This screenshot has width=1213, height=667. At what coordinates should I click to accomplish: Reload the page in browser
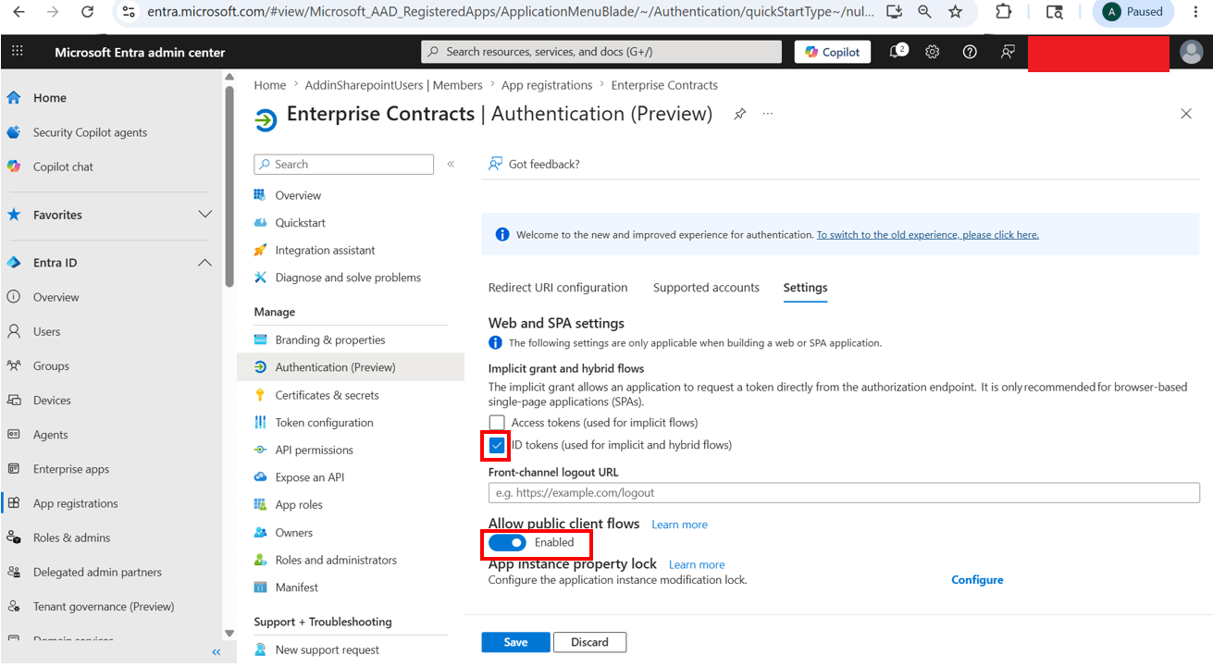[x=87, y=12]
